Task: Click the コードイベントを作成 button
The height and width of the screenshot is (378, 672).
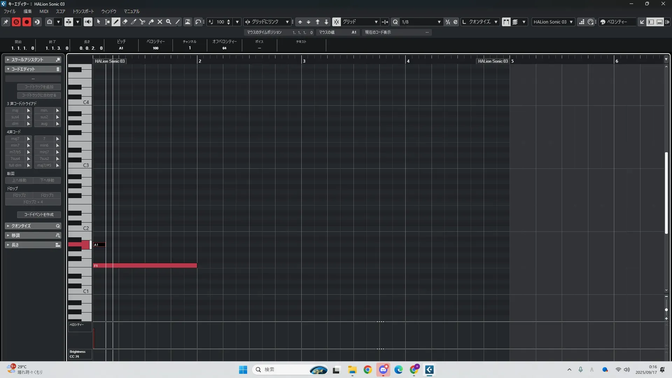Action: 39,215
